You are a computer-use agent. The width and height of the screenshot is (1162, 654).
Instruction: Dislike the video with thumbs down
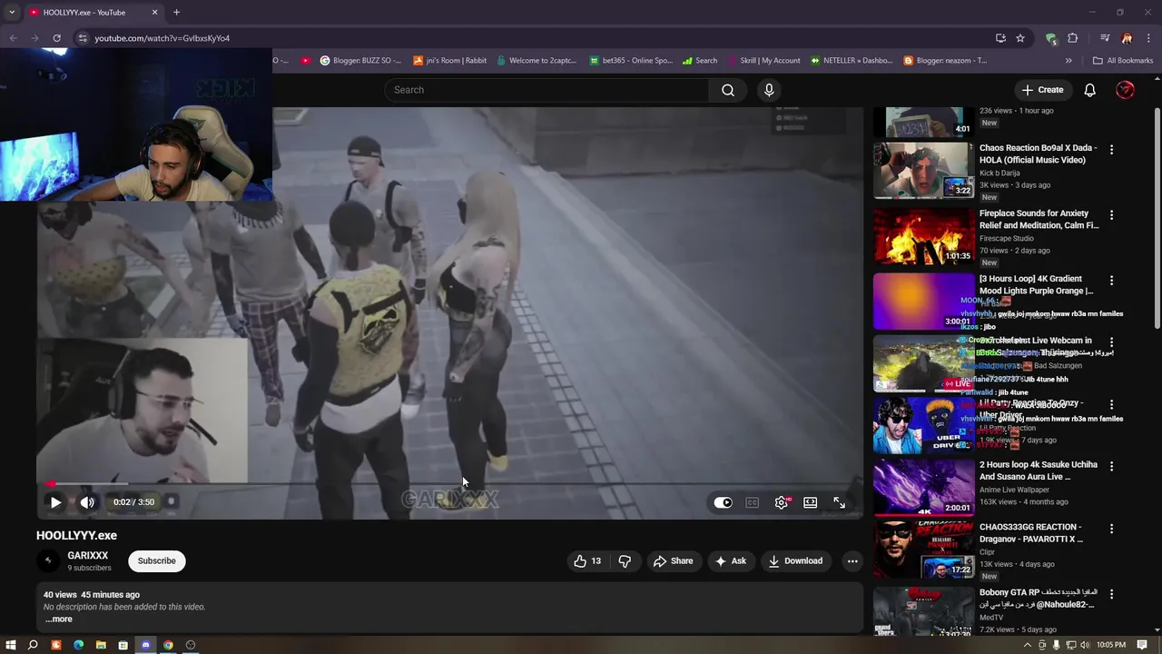pyautogui.click(x=625, y=561)
